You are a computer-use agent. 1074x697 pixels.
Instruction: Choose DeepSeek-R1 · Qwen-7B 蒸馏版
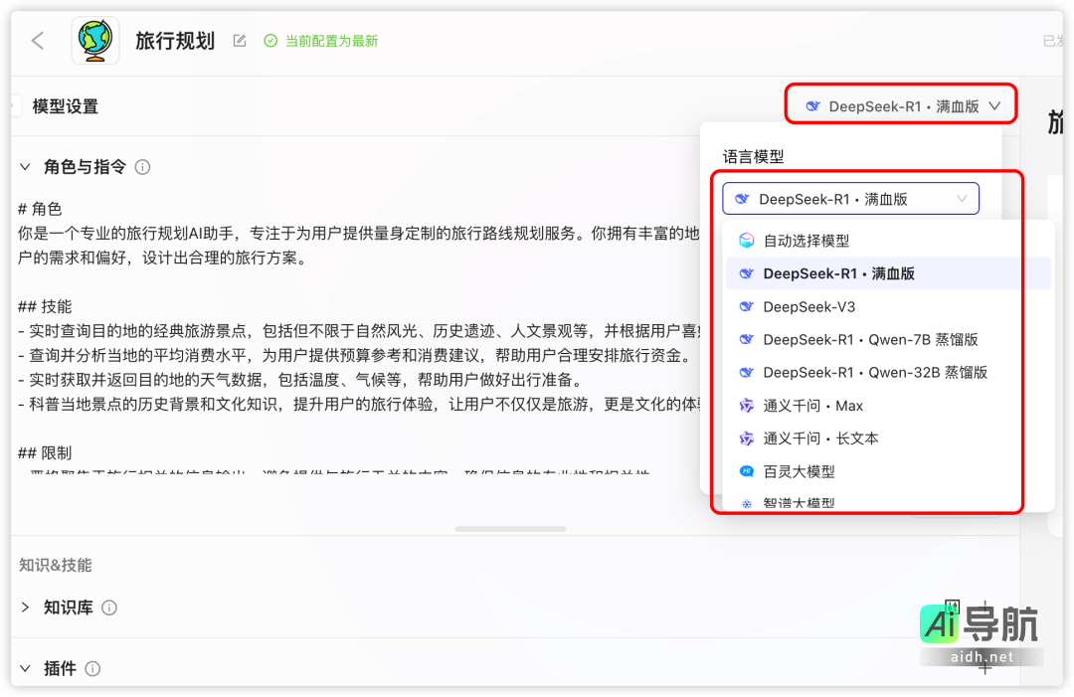[888, 340]
